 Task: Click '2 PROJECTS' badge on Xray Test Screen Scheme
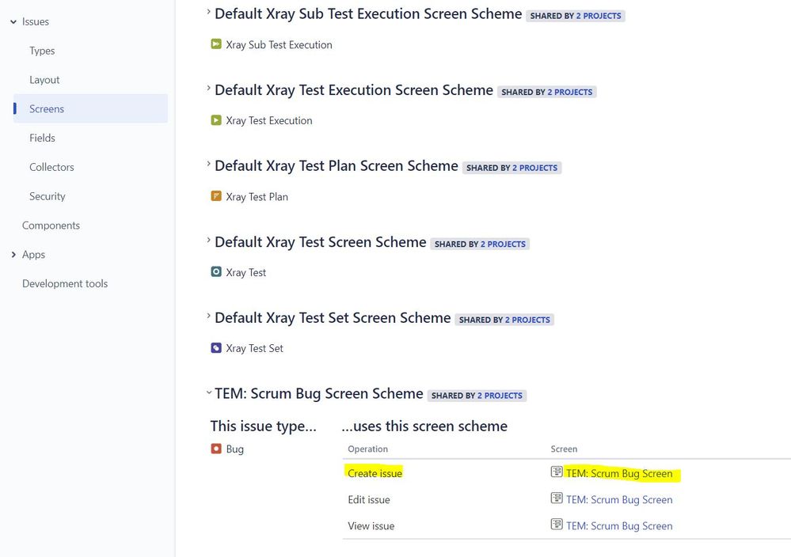[x=503, y=244]
